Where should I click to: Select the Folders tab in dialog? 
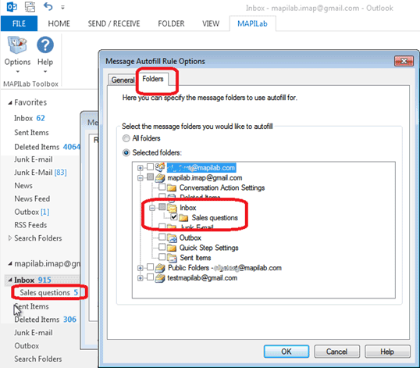(153, 79)
